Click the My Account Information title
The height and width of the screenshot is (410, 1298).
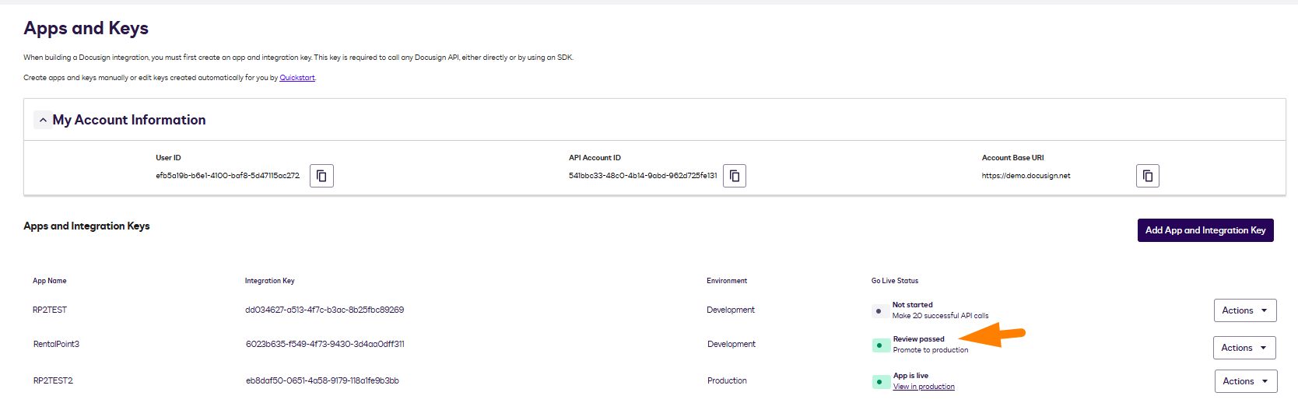tap(129, 121)
